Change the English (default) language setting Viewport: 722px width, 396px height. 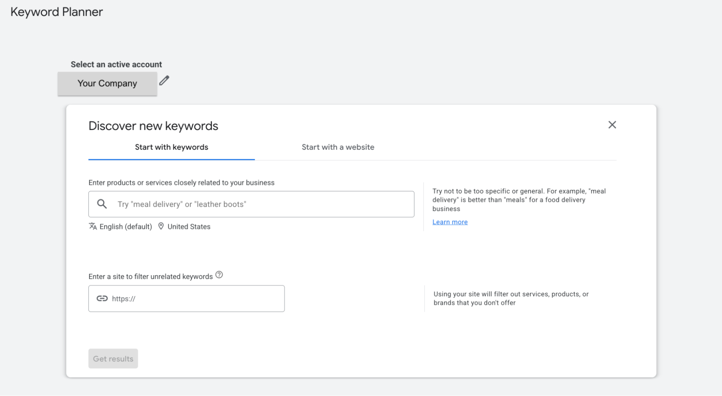point(125,227)
